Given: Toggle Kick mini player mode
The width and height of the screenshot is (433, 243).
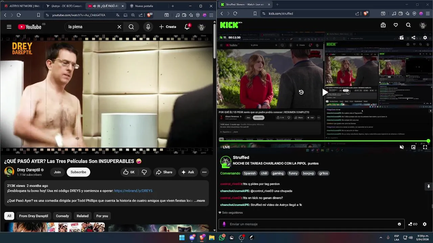Looking at the screenshot, I should click(x=413, y=147).
